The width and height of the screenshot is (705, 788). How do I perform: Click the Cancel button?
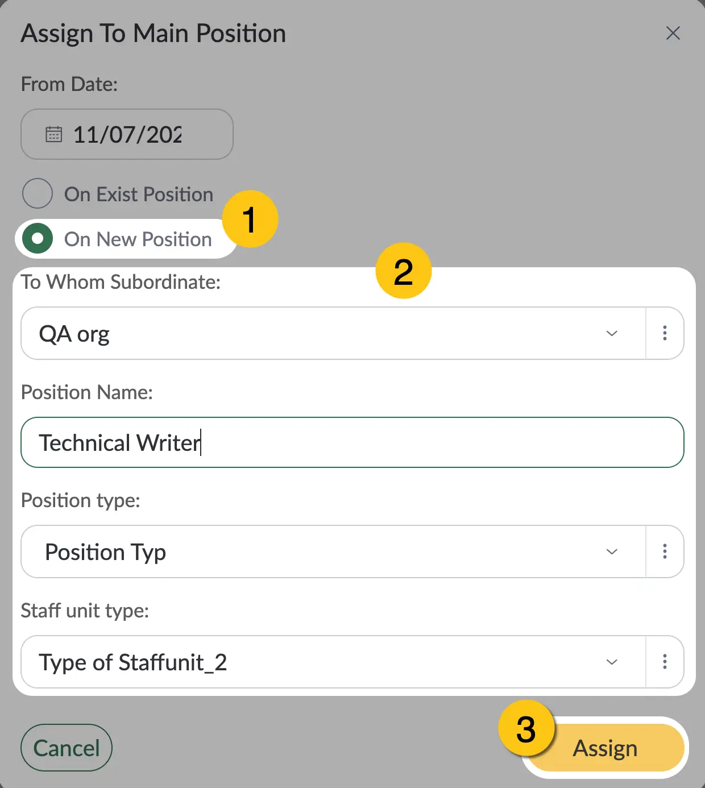(x=67, y=748)
